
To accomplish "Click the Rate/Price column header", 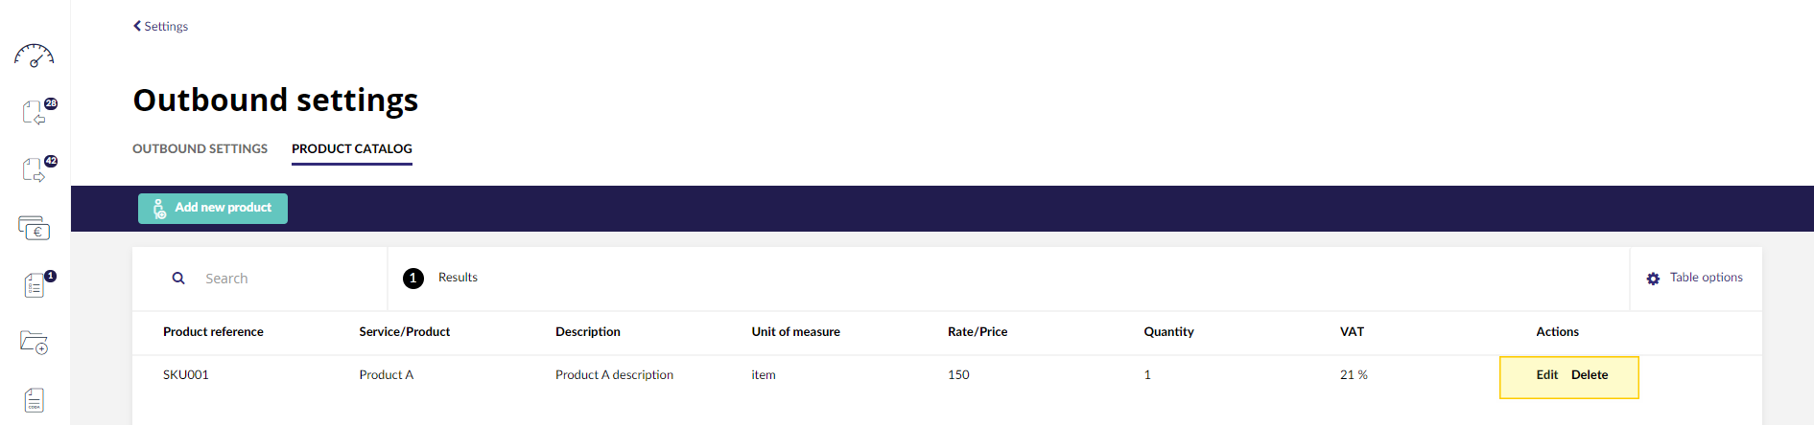I will tap(978, 332).
